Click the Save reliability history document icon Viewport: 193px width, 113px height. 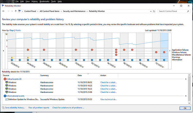tap(3, 108)
